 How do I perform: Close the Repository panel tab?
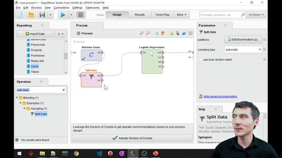click(42, 25)
